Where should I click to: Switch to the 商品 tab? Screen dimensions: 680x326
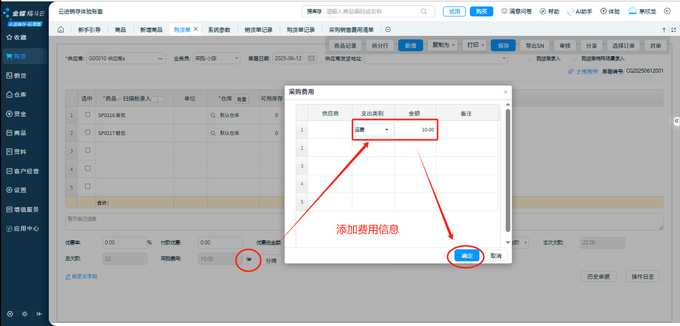[x=120, y=30]
